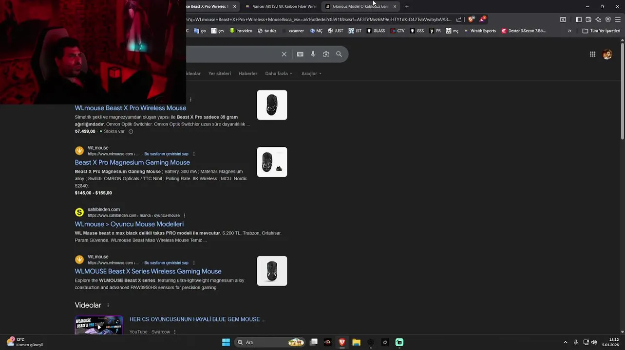
Task: Open the Google account profile avatar
Action: click(607, 54)
